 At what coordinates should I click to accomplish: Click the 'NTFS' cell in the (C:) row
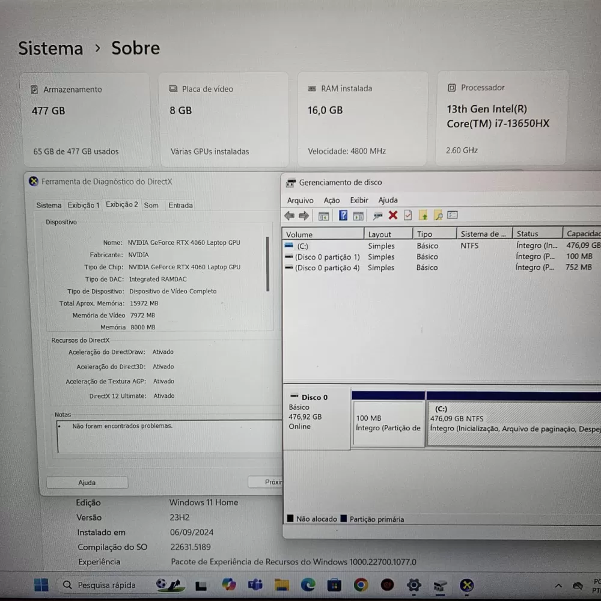pos(469,246)
